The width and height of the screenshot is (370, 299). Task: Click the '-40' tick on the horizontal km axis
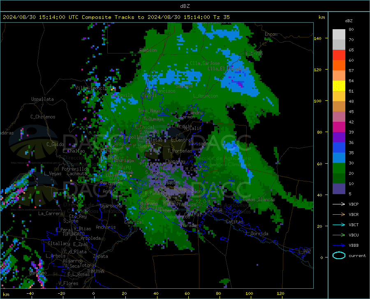pos(30,294)
